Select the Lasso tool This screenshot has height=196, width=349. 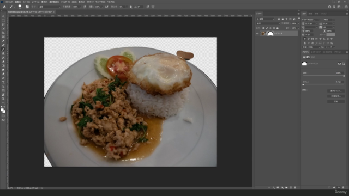tap(3, 24)
